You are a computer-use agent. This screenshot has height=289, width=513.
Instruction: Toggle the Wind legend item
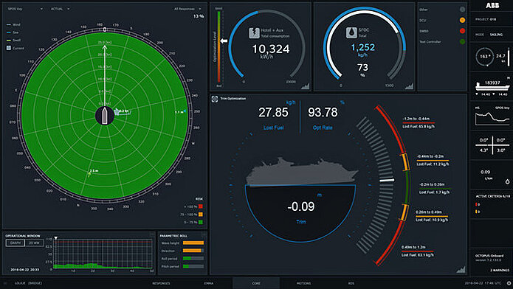tap(13, 24)
